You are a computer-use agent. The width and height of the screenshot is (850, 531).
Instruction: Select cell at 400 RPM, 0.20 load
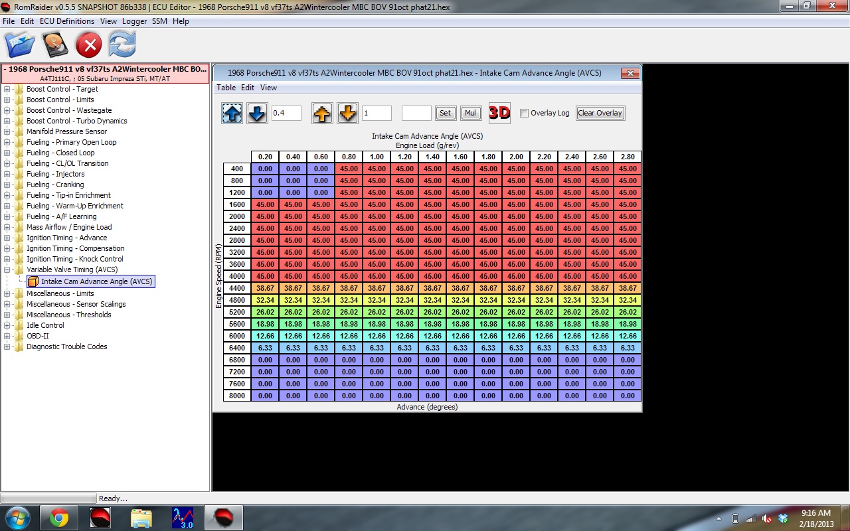[265, 169]
